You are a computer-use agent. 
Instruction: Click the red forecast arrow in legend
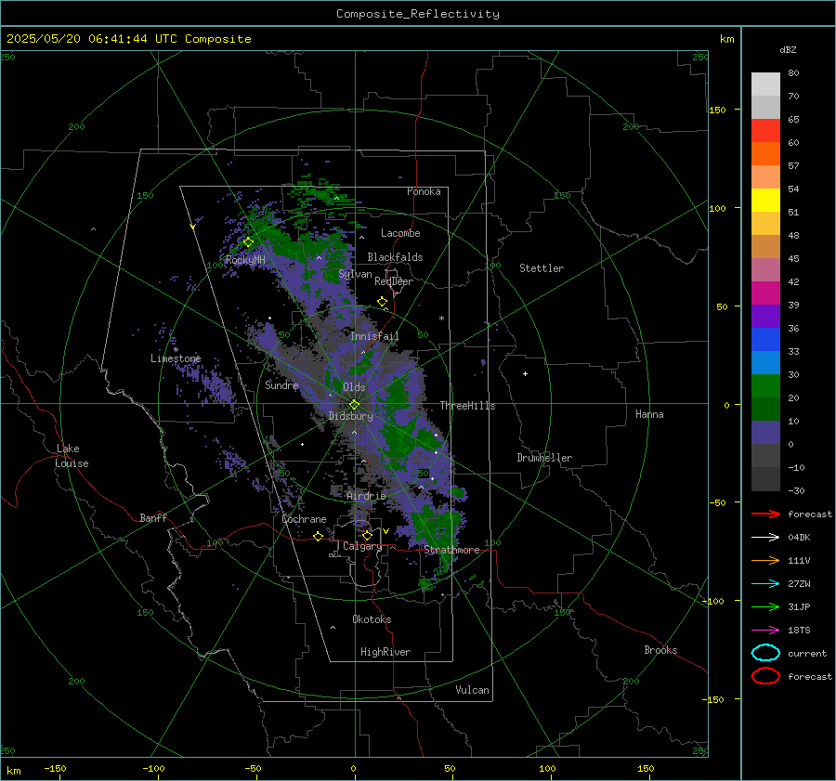tap(765, 514)
